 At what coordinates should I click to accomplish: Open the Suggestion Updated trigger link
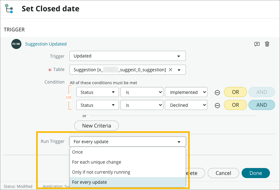(x=46, y=44)
